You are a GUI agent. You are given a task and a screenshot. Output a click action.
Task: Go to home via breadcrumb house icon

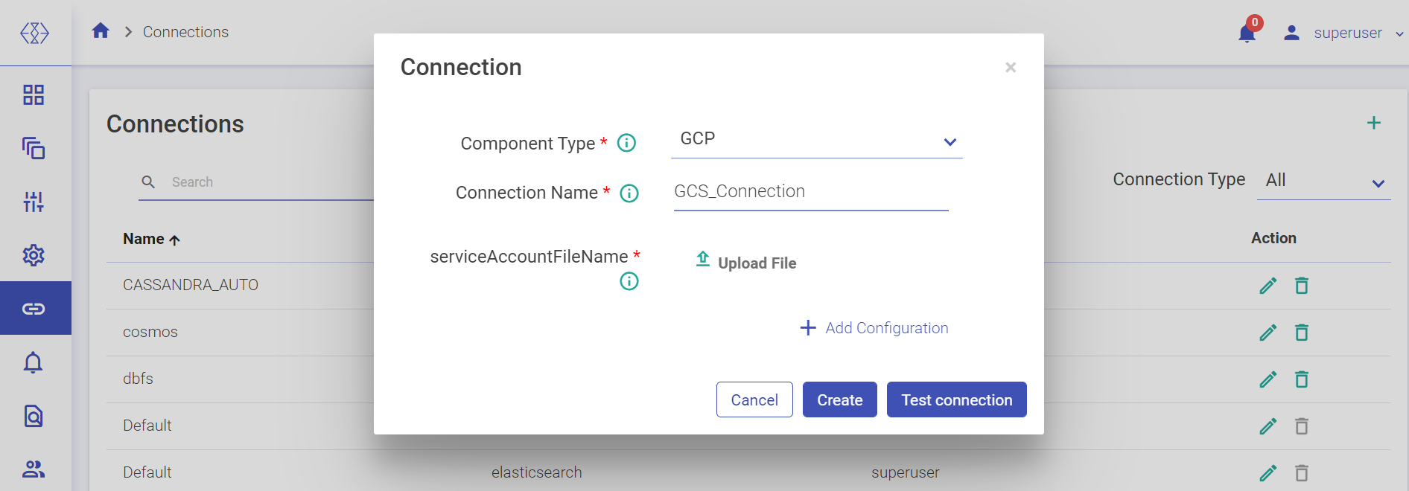tap(101, 31)
